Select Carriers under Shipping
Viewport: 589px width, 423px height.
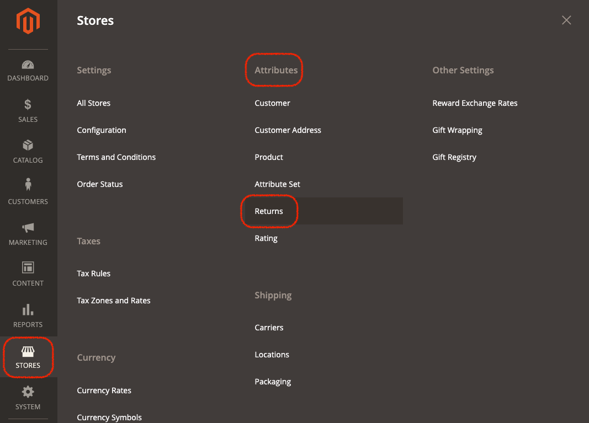pos(269,328)
